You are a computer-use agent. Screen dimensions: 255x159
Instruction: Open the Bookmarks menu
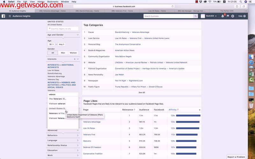53,2
